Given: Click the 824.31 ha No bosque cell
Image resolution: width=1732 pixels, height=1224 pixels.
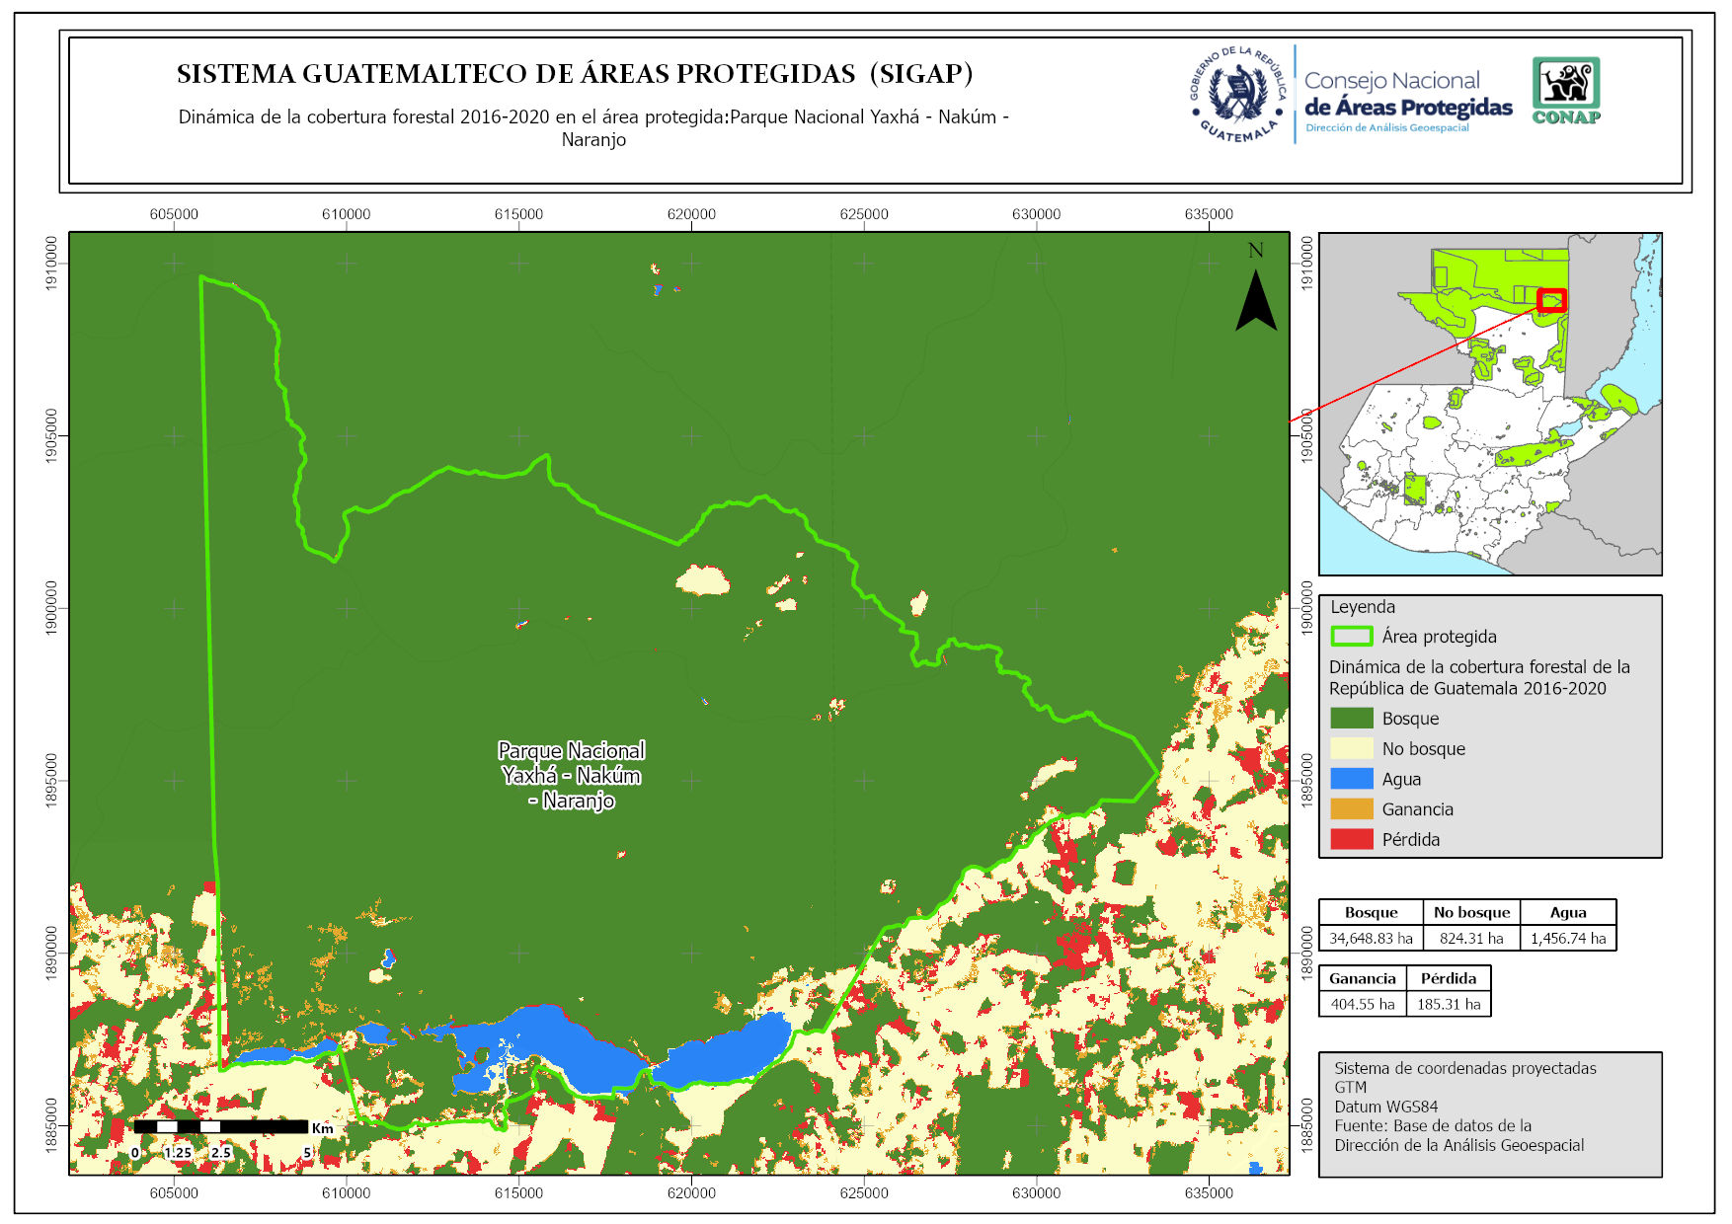Looking at the screenshot, I should (1470, 938).
